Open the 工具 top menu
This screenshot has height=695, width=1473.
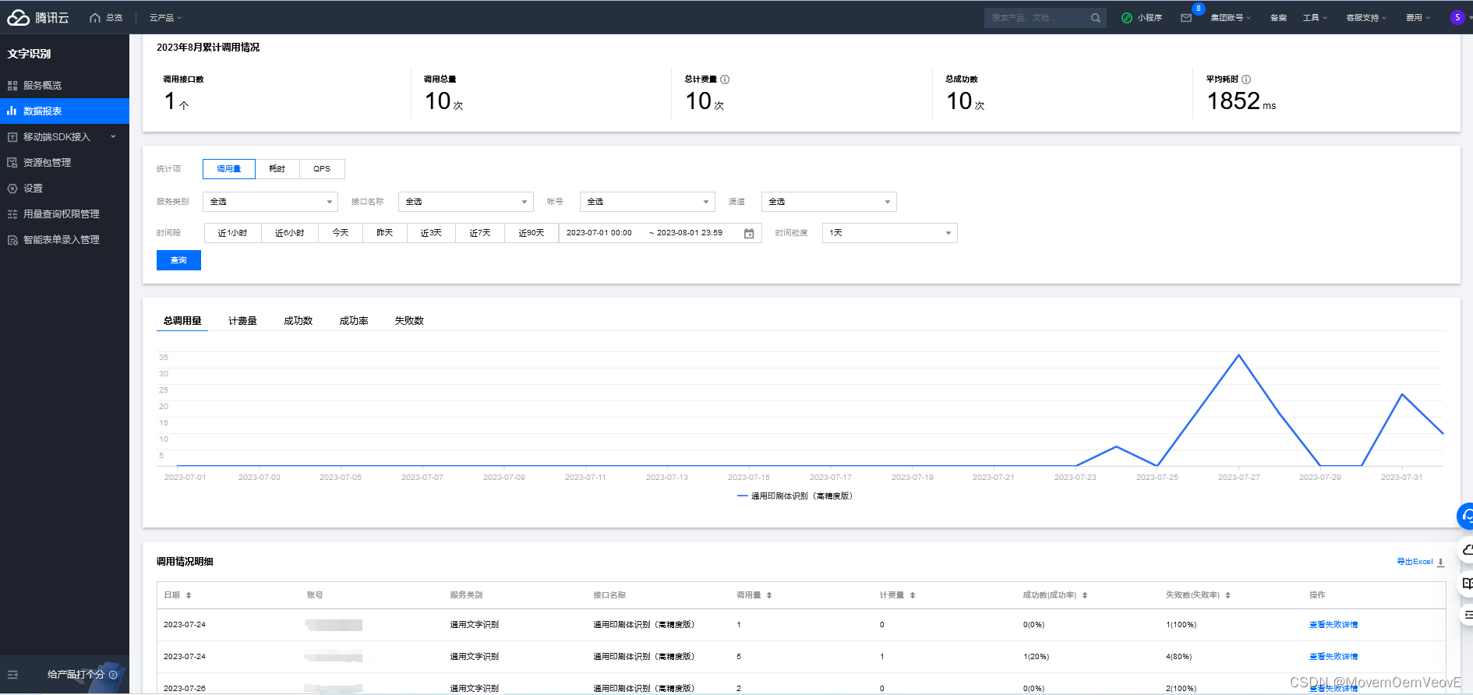tap(1315, 18)
